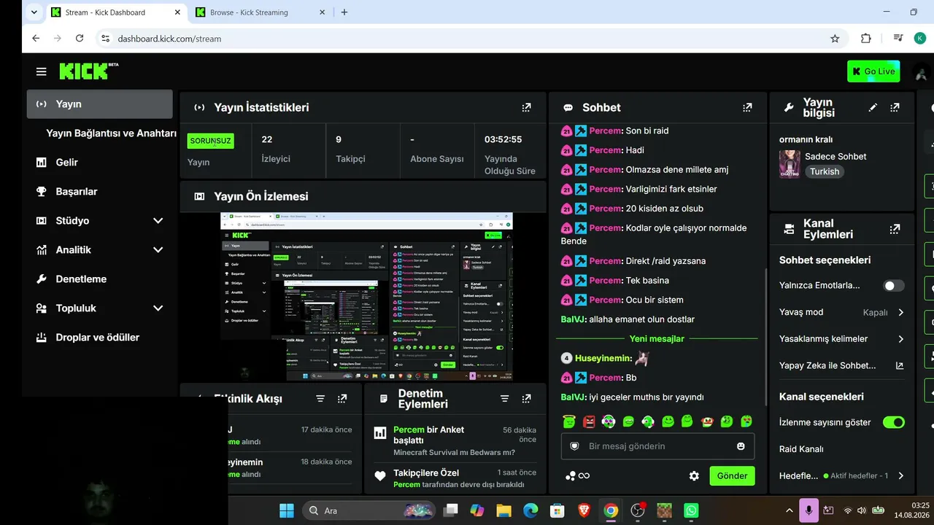
Task: Click the Yayın Ön İzlemesi preview image
Action: pyautogui.click(x=366, y=297)
